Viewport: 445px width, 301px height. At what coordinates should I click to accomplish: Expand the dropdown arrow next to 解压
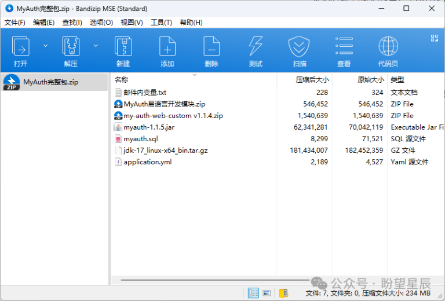point(96,46)
